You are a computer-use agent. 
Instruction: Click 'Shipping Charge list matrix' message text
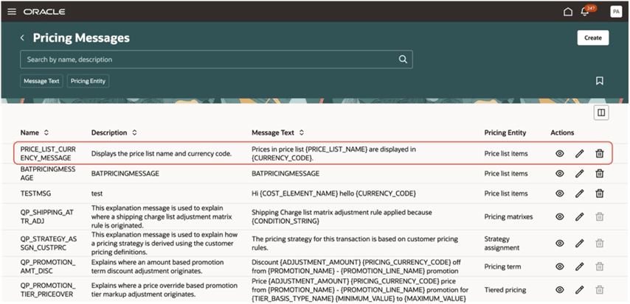pos(342,216)
